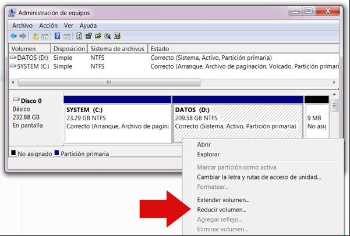Click the disk pane scroll up arrow
Image resolution: width=350 pixels, height=236 pixels.
(x=334, y=95)
